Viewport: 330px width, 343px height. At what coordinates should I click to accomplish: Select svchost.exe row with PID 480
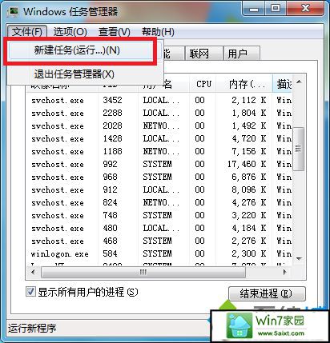point(160,228)
